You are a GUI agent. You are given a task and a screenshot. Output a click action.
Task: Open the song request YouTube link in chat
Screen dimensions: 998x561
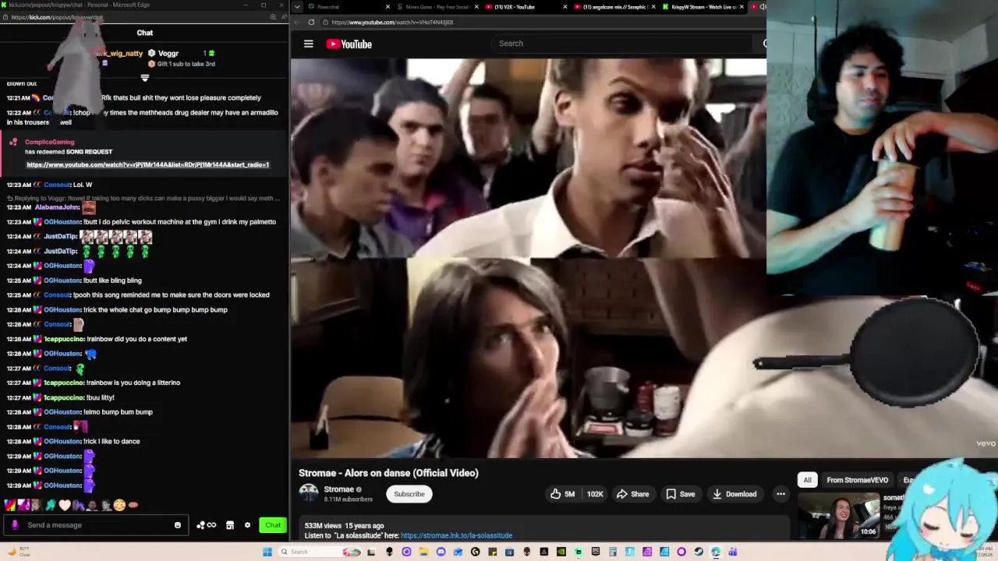(x=148, y=165)
